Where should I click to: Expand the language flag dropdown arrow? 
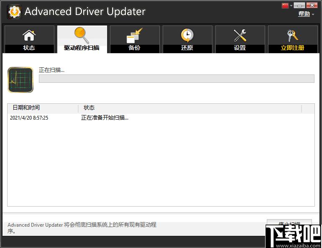pyautogui.click(x=291, y=6)
